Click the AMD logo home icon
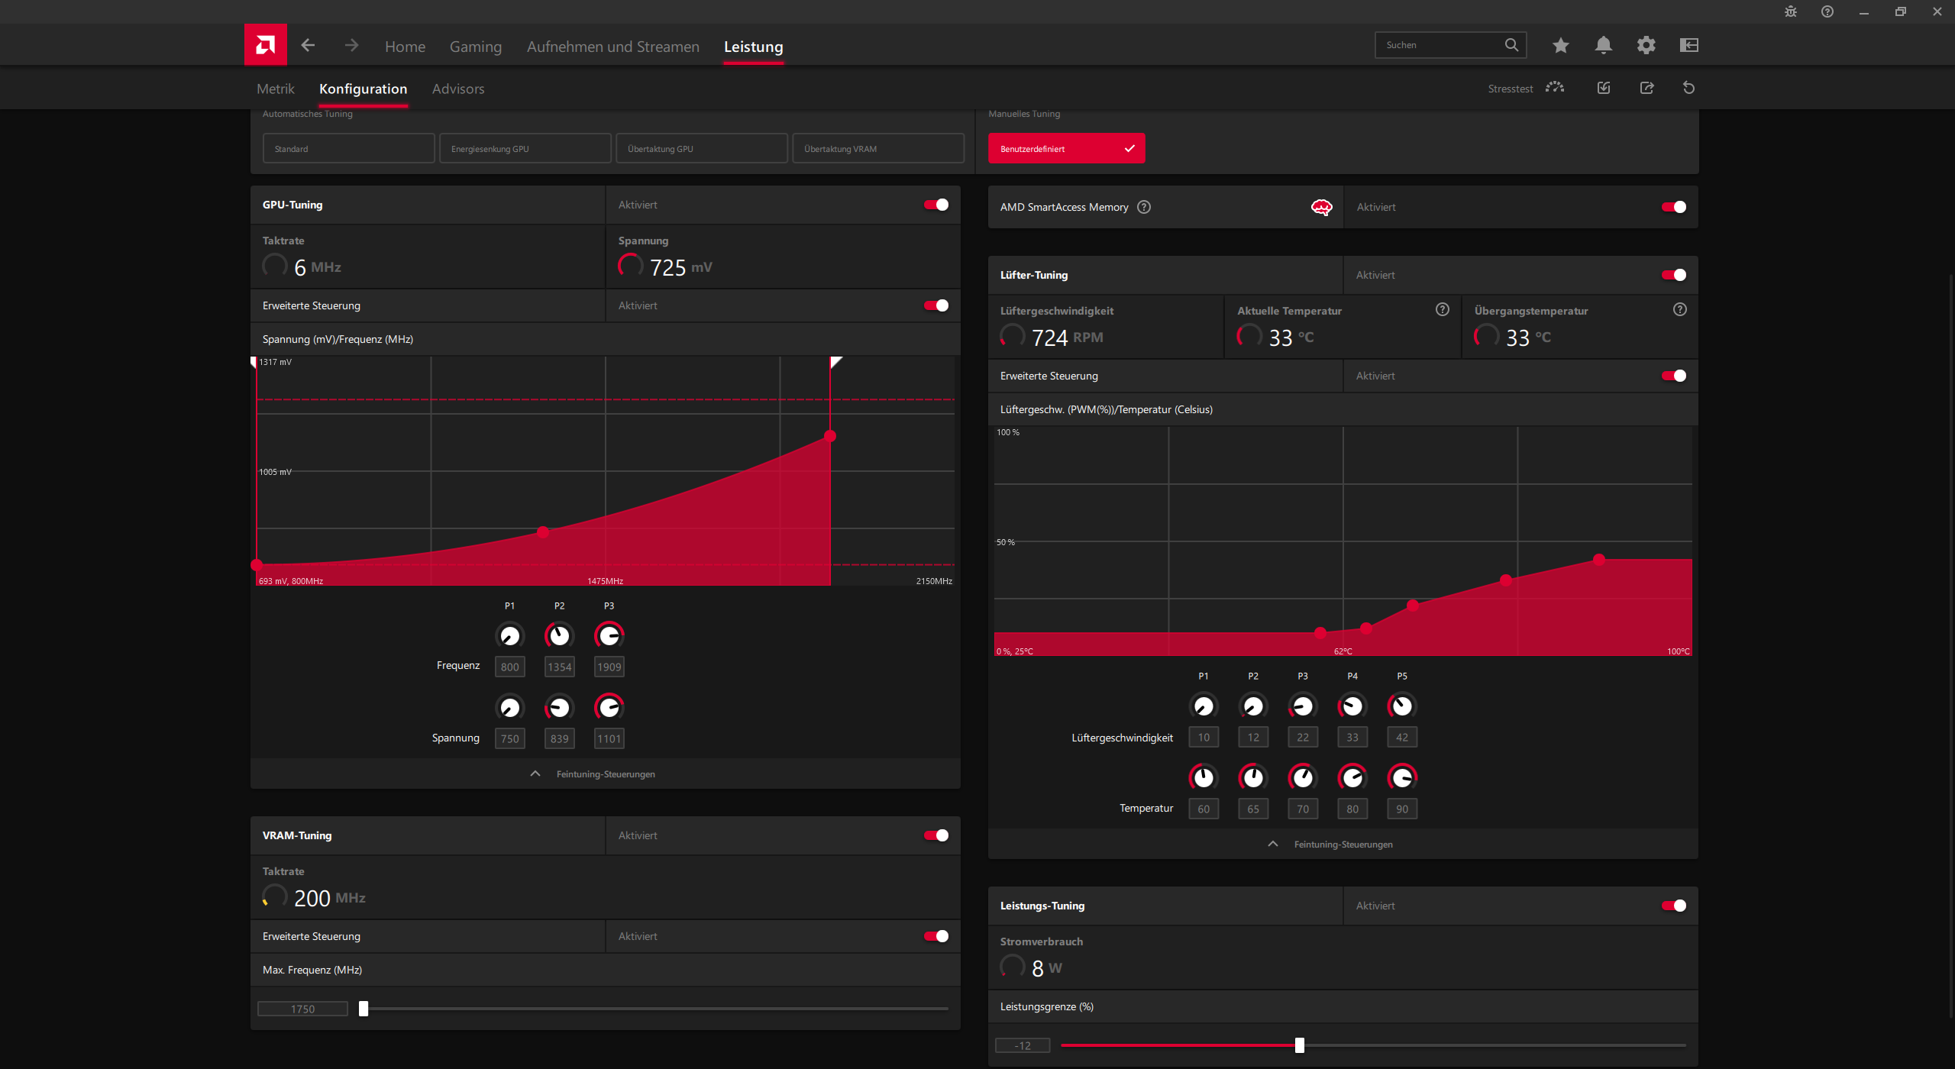The image size is (1955, 1069). pyautogui.click(x=265, y=45)
